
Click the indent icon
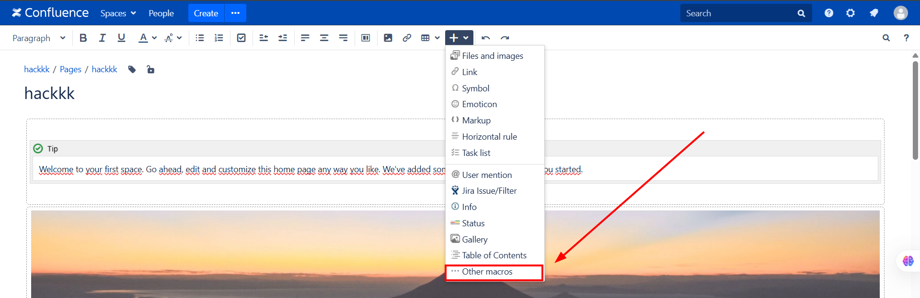tap(283, 38)
